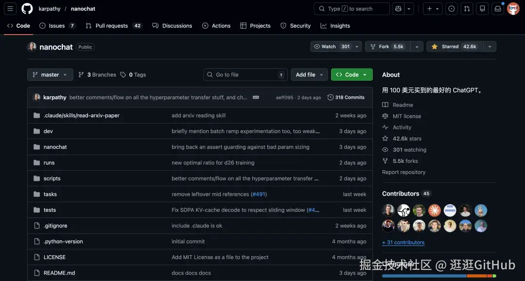The image size is (525, 281).
Task: Open the Insights tab
Action: (335, 26)
